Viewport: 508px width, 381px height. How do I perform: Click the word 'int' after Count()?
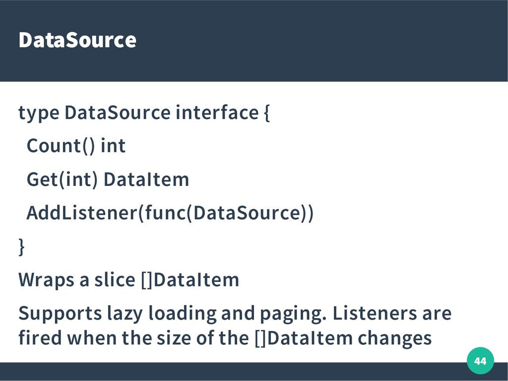click(x=113, y=146)
